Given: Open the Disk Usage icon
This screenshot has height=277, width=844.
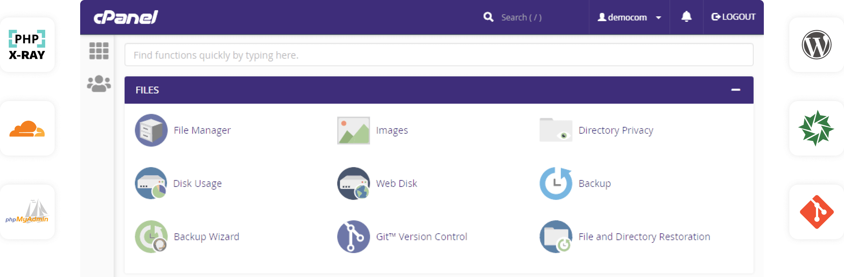Looking at the screenshot, I should point(151,183).
